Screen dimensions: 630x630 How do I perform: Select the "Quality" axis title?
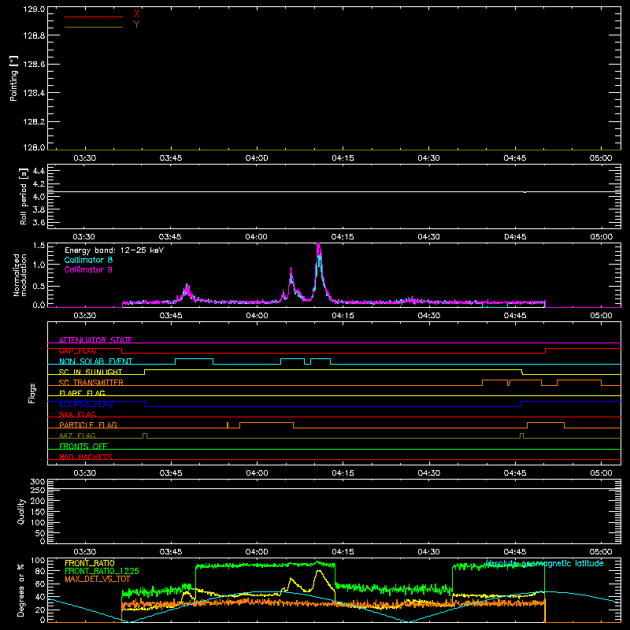point(21,511)
